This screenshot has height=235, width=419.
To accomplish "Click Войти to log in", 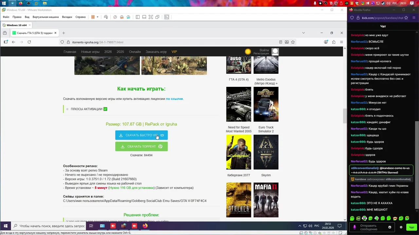I will tap(264, 50).
